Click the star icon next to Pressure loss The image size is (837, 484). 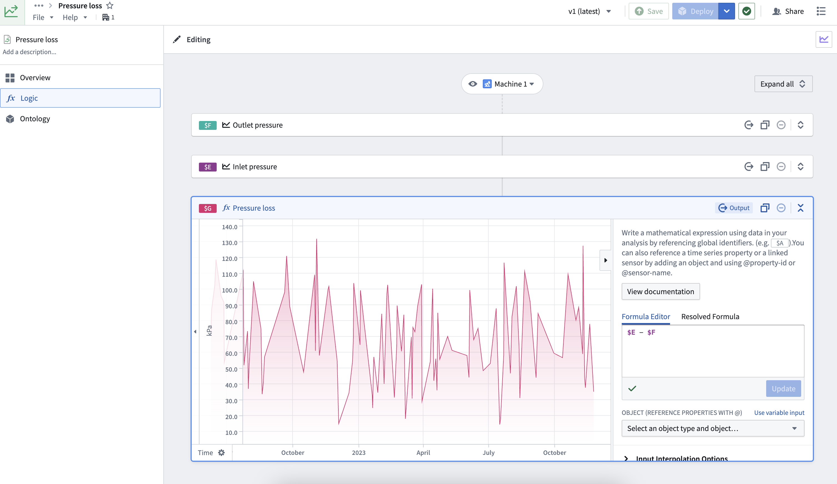point(110,6)
